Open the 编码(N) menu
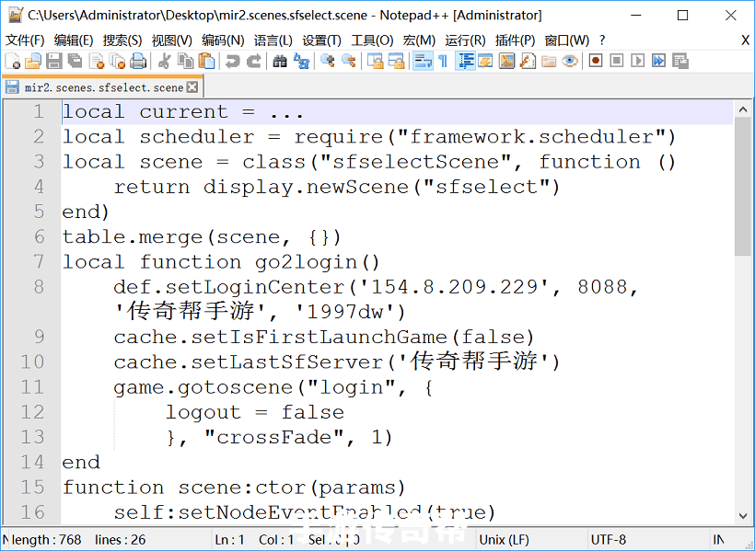755x551 pixels. [223, 40]
